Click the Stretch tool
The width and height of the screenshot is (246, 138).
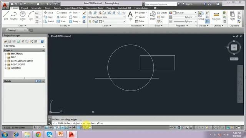tap(49, 21)
